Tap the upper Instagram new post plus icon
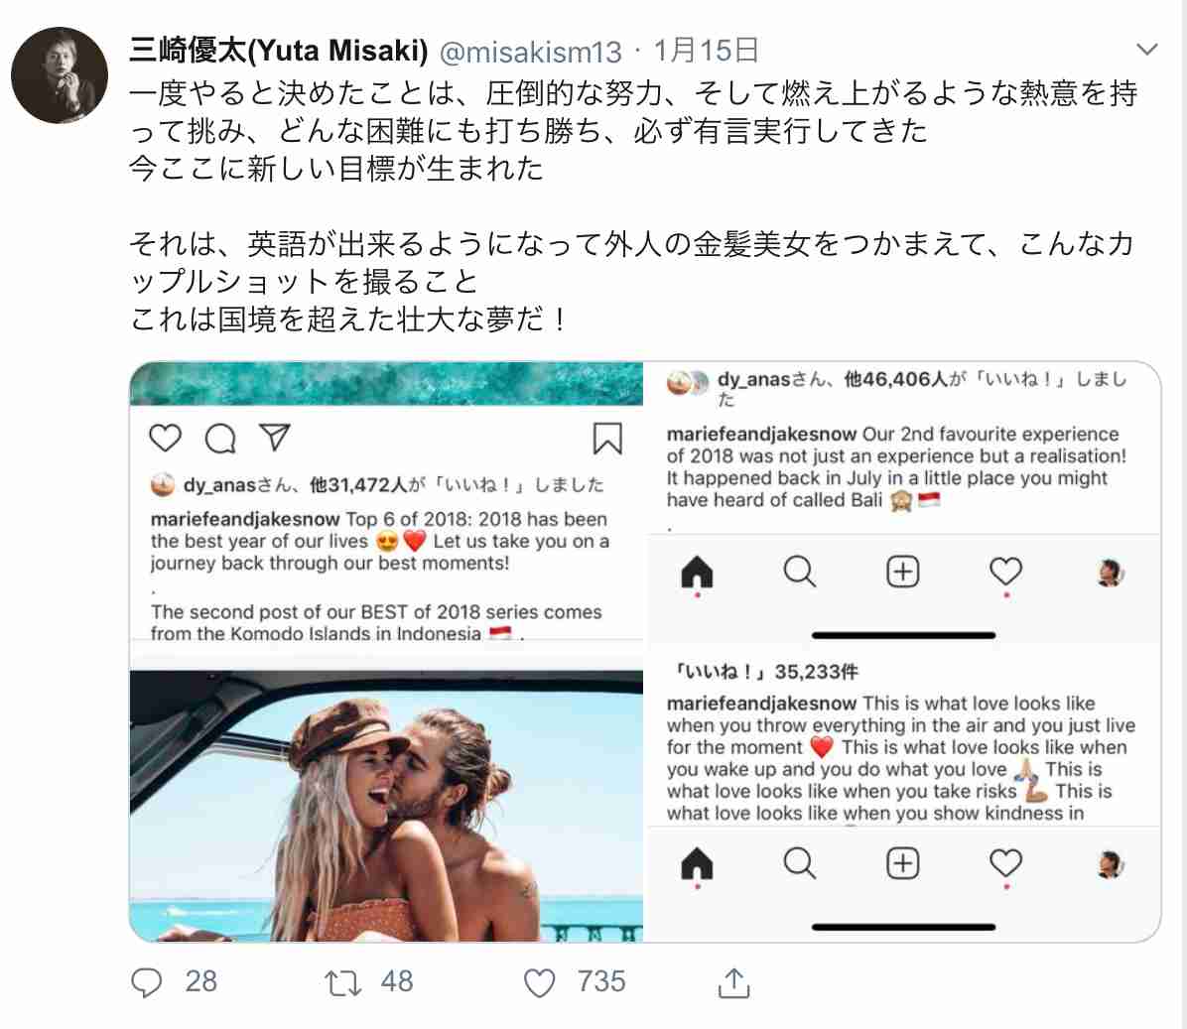 [x=902, y=572]
